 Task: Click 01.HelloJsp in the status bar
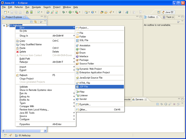pos(25,135)
